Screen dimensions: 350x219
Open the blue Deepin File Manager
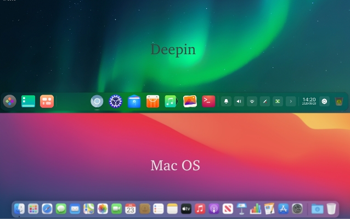coord(134,101)
